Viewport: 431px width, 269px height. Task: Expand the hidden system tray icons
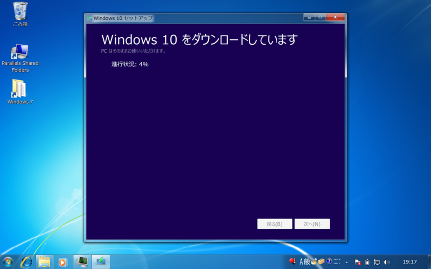347,262
